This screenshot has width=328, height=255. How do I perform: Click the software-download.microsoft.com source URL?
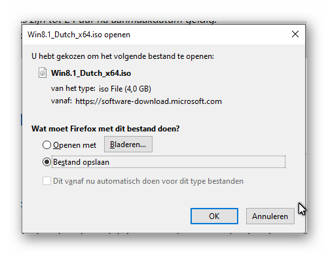[149, 101]
